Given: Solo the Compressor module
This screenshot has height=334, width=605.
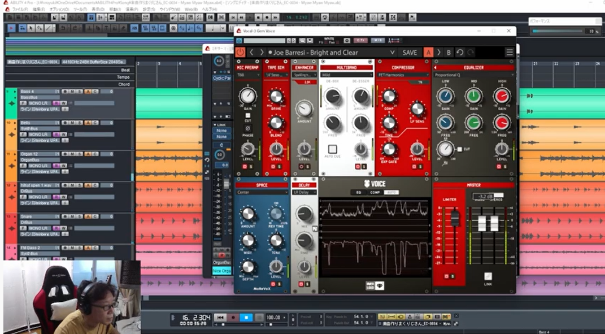Looking at the screenshot, I should point(420,167).
